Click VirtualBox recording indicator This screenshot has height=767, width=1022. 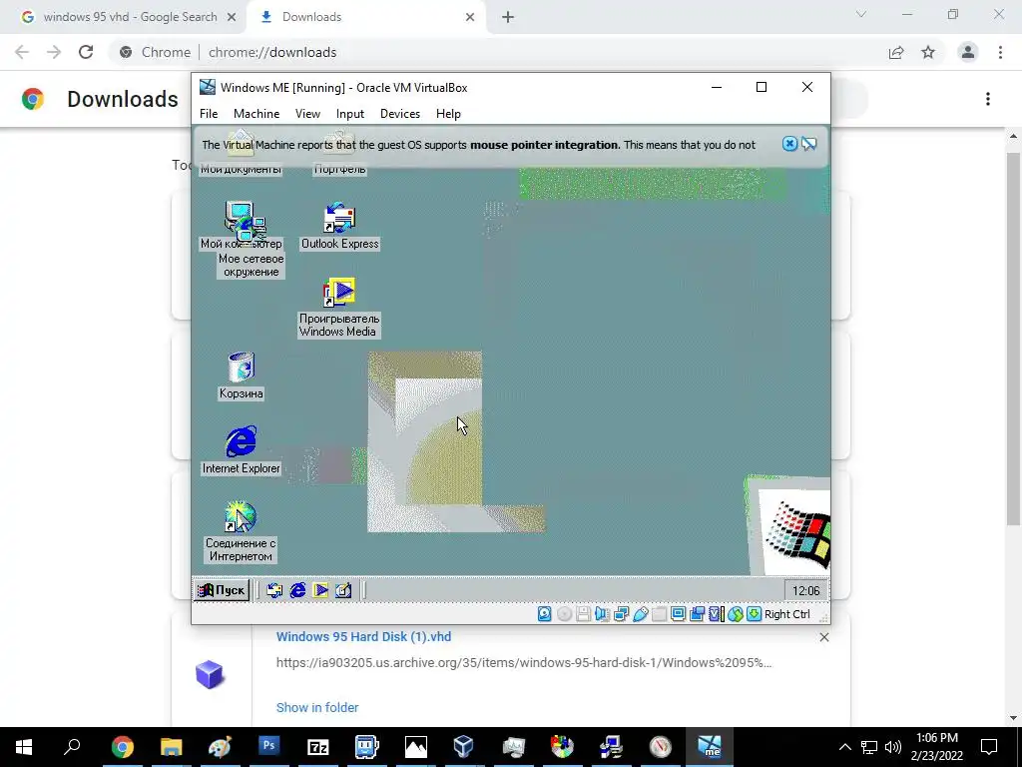[x=697, y=614]
